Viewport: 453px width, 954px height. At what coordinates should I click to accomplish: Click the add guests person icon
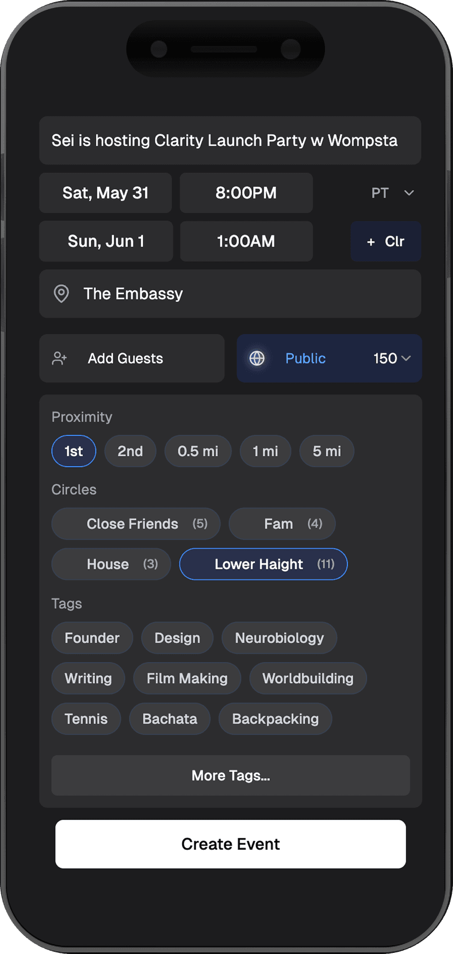point(59,358)
